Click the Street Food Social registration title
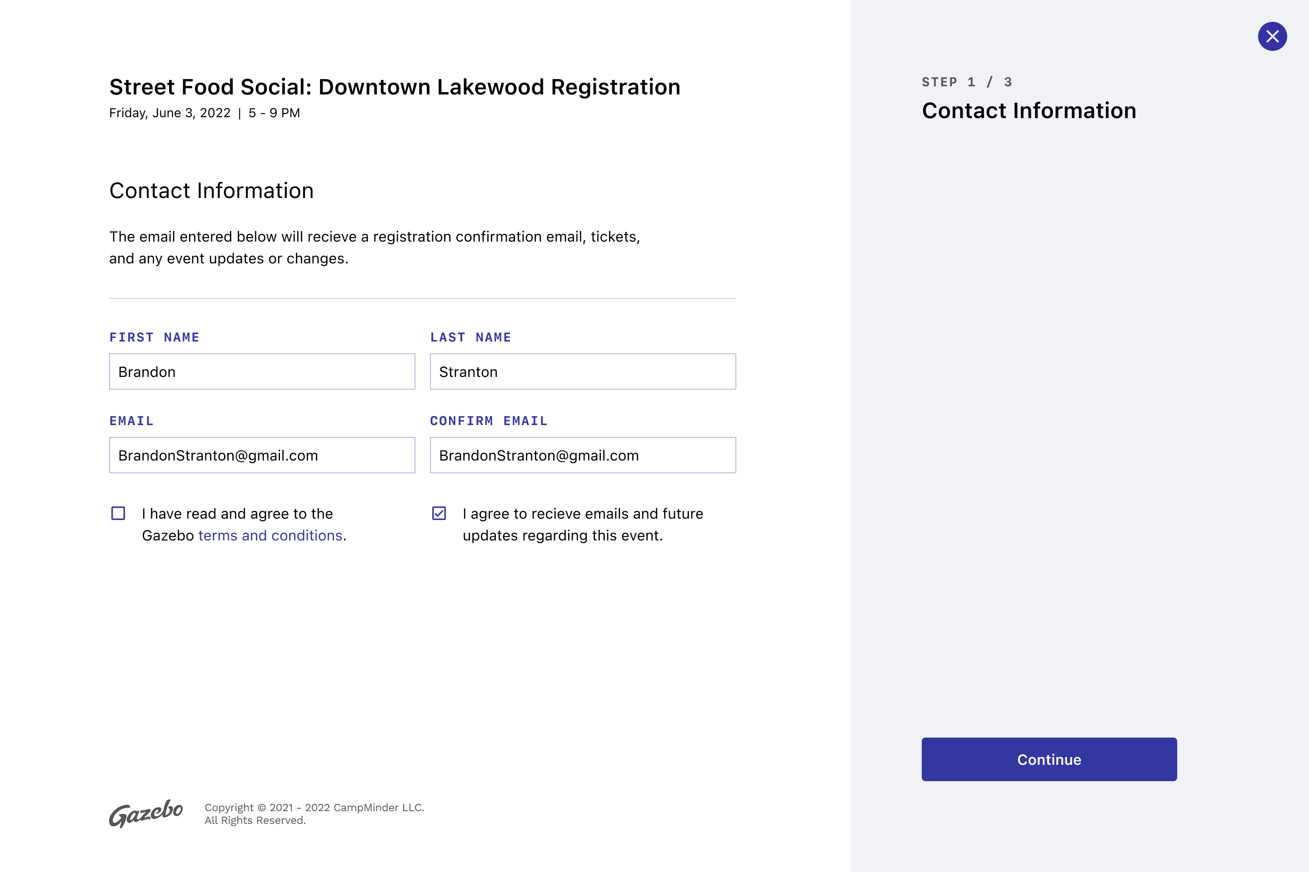This screenshot has height=872, width=1309. click(394, 87)
